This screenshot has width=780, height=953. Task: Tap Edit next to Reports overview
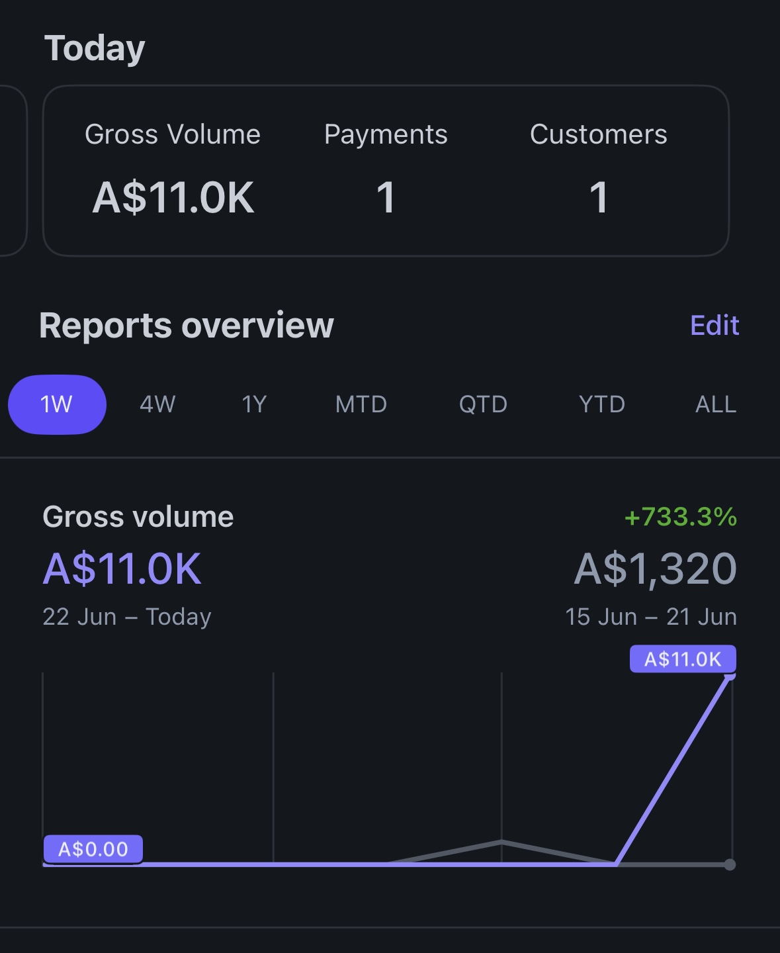pos(715,326)
